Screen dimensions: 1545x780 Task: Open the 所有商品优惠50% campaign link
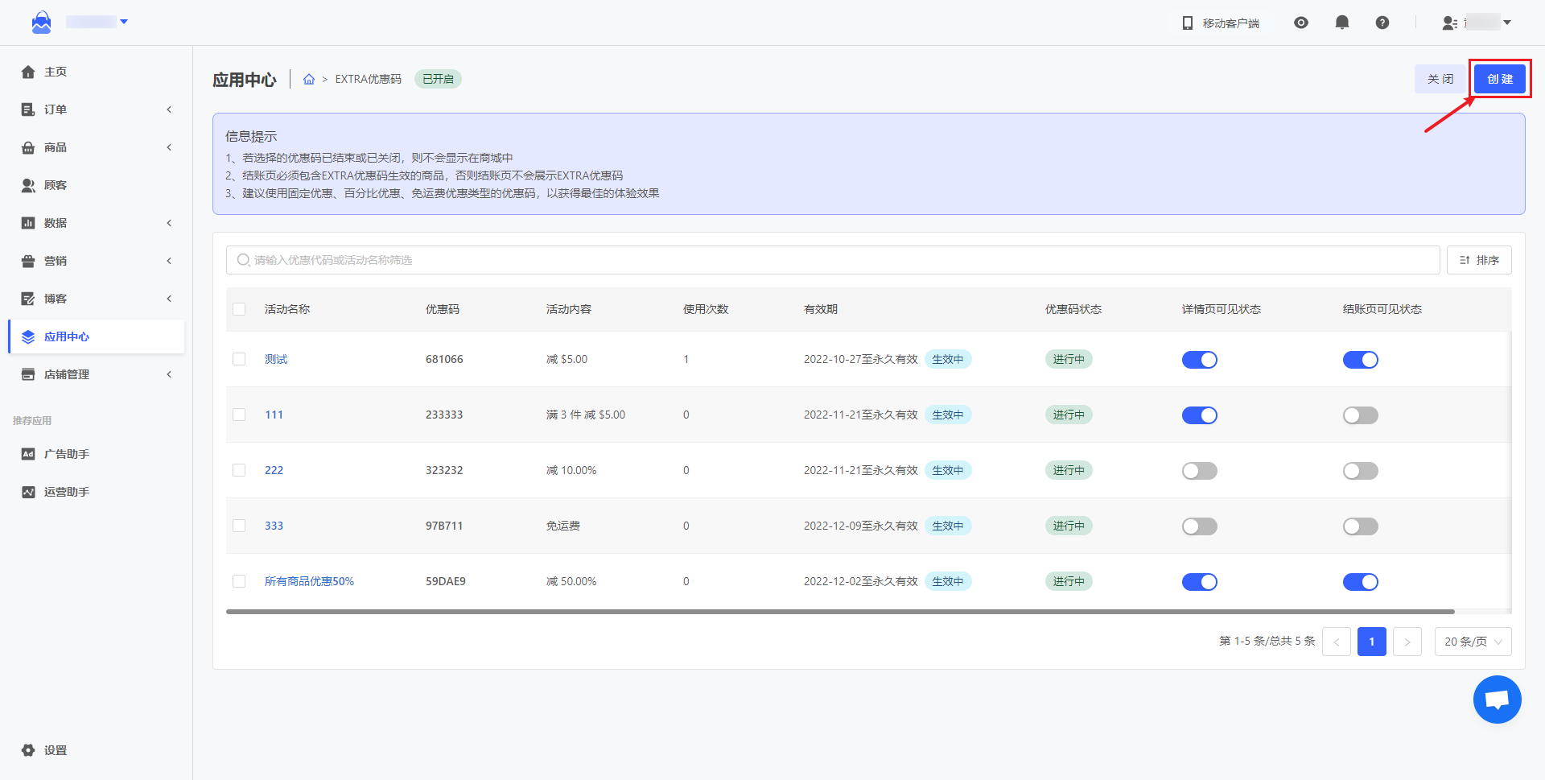click(x=309, y=581)
